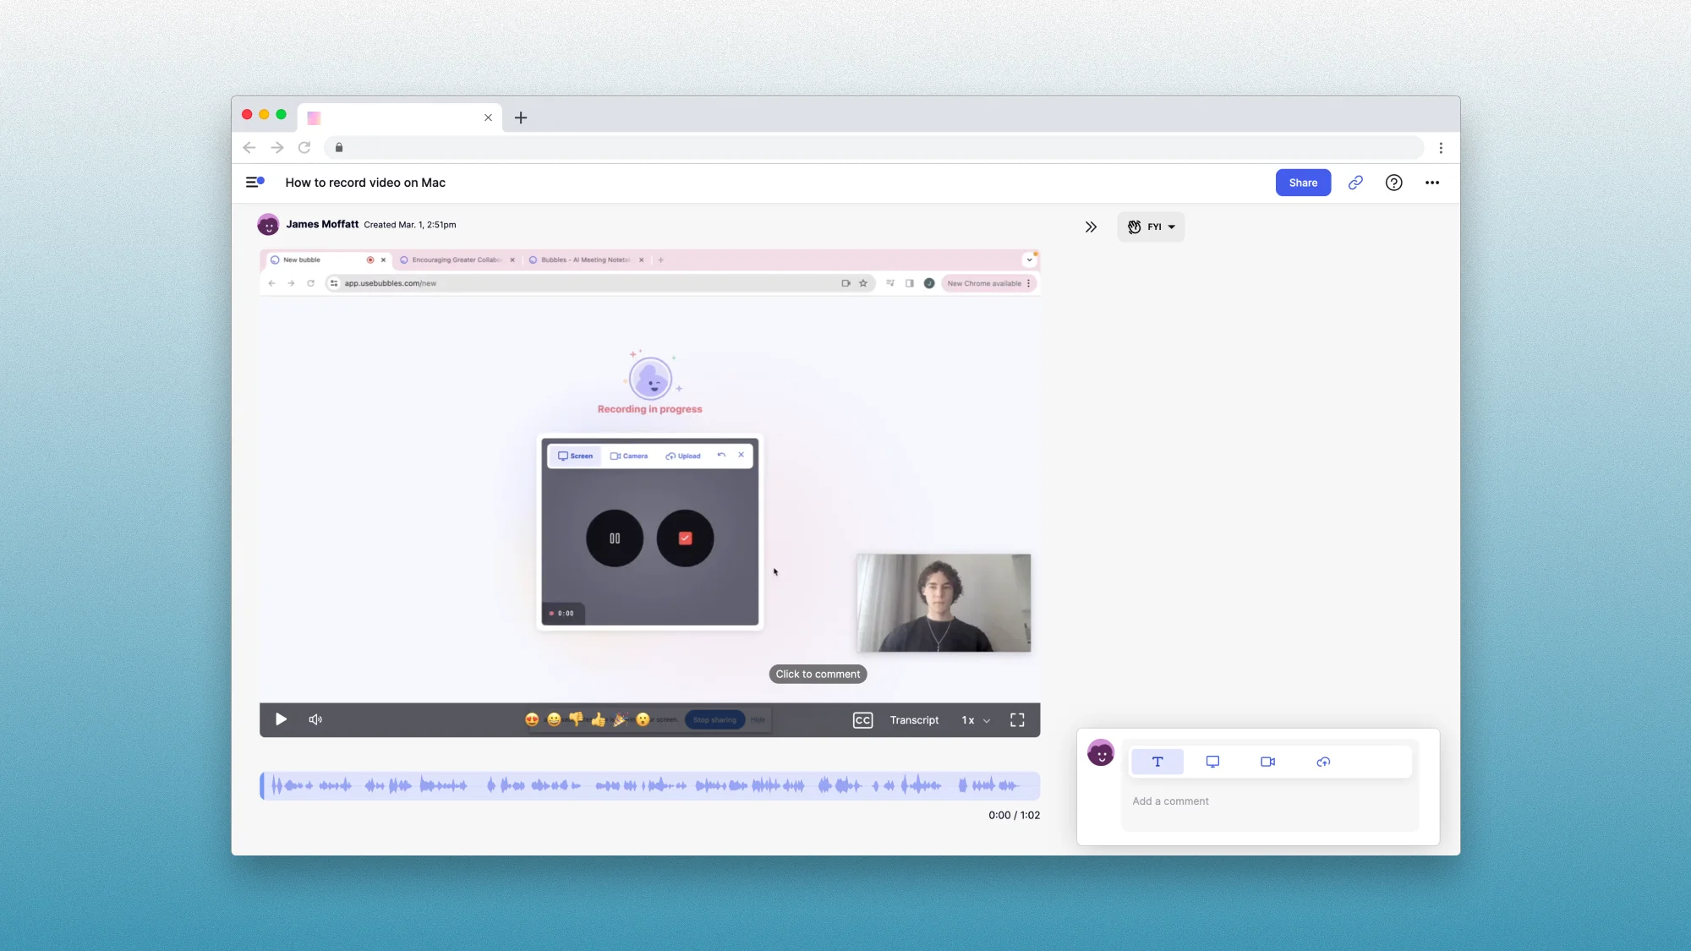Open help question mark icon
Screen dimensions: 1691x951
point(1393,183)
